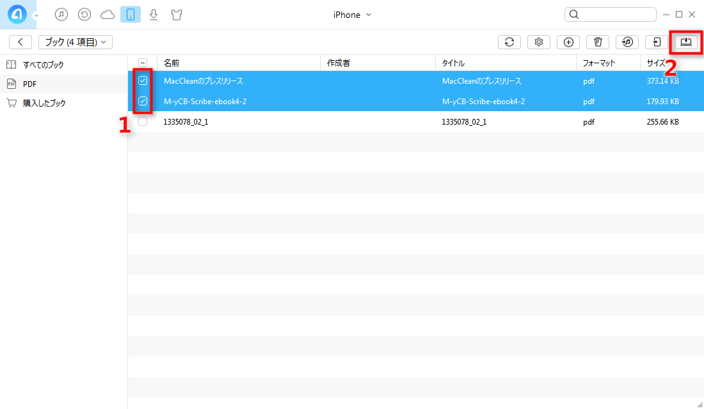Click the name M-yCB-Scribe-ebook4-2

pyautogui.click(x=205, y=102)
